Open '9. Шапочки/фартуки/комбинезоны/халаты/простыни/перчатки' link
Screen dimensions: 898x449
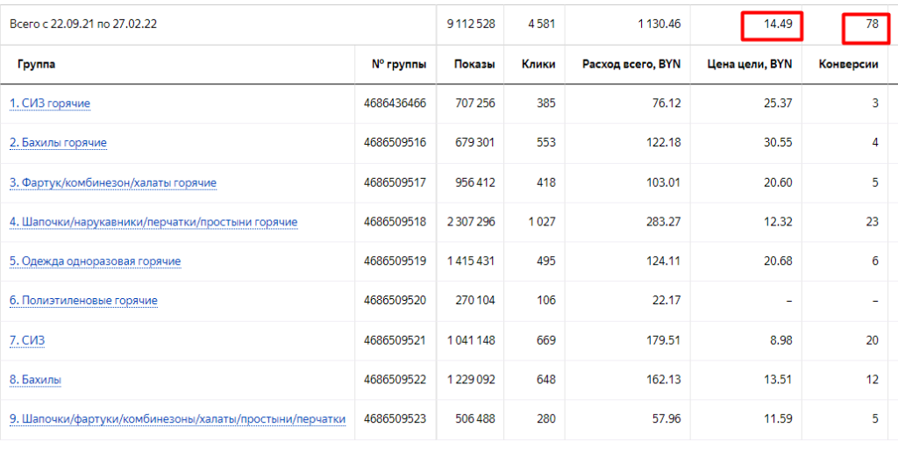[x=177, y=419]
